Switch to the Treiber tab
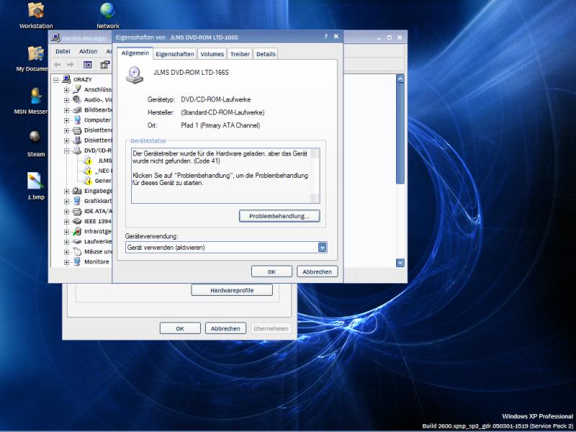576x432 pixels. (x=240, y=54)
